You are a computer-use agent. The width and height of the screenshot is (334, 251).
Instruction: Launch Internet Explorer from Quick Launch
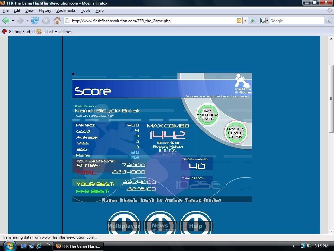[x=39, y=246]
